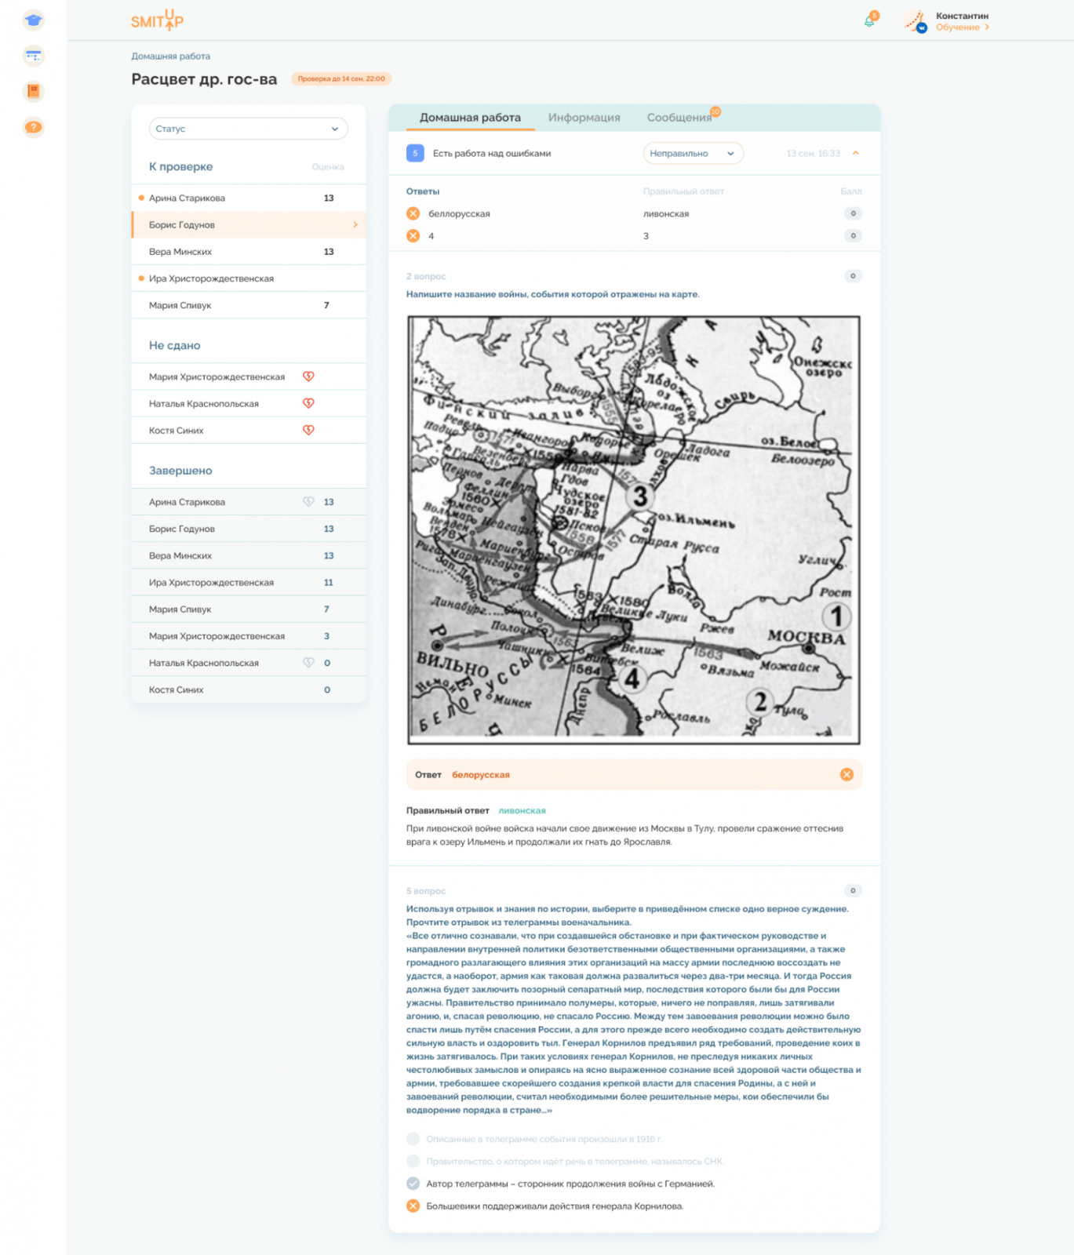The image size is (1074, 1255).
Task: Click the heart icon next to Костя Синих under Не сдано
Action: point(308,430)
